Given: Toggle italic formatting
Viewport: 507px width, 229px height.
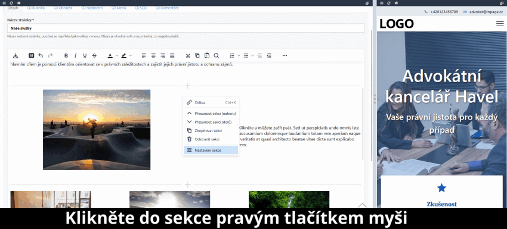Looking at the screenshot, I should pos(75,55).
